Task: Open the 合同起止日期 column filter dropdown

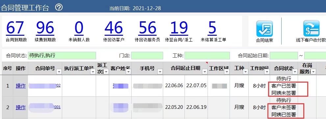Action: click(205, 72)
